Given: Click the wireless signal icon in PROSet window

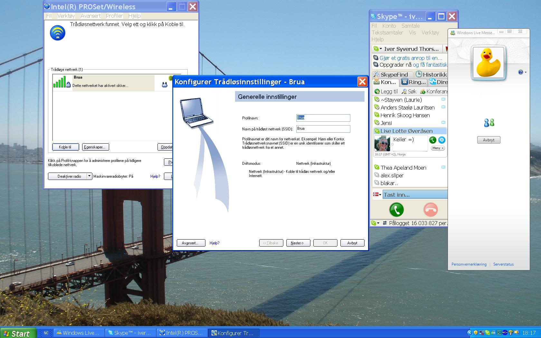Looking at the screenshot, I should point(58,33).
